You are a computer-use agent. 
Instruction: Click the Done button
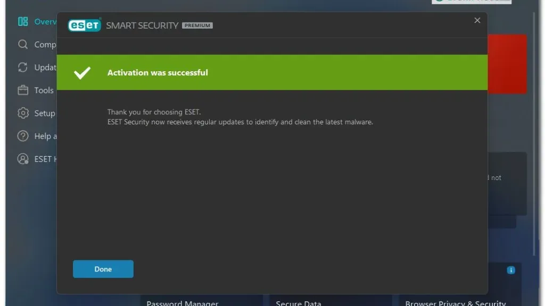pyautogui.click(x=103, y=269)
